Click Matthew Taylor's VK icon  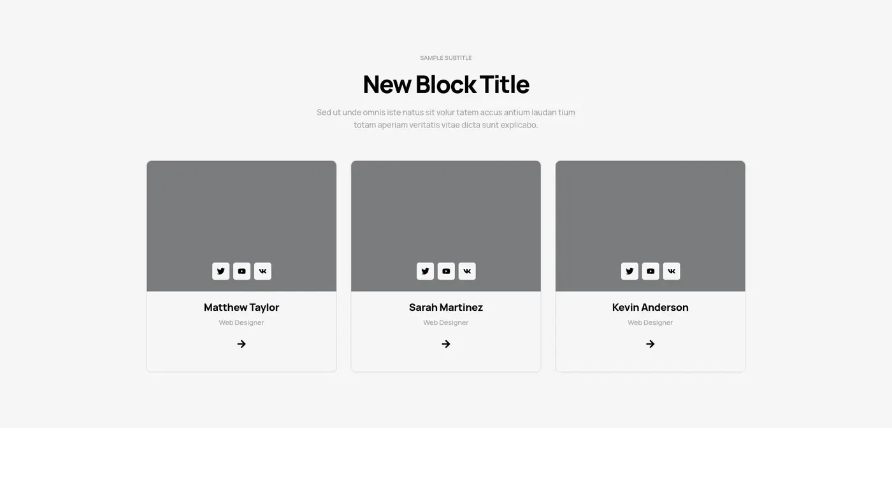point(263,271)
